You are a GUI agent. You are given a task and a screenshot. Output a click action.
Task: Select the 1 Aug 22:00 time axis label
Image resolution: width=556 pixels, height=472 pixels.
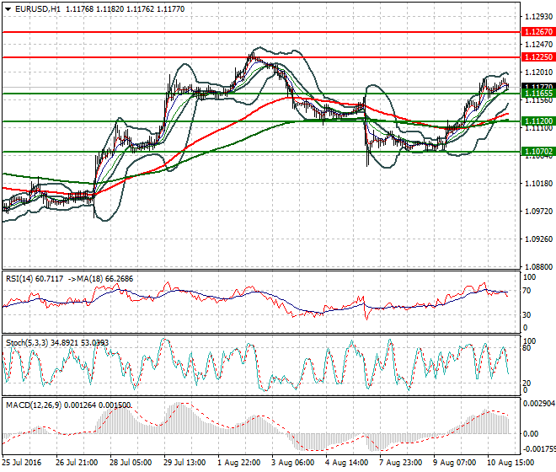coord(238,463)
